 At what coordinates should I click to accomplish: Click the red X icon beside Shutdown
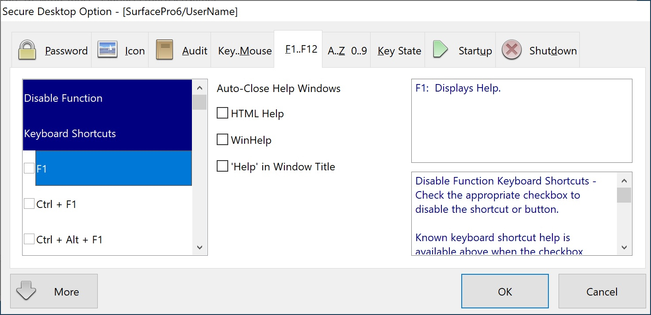pyautogui.click(x=511, y=50)
